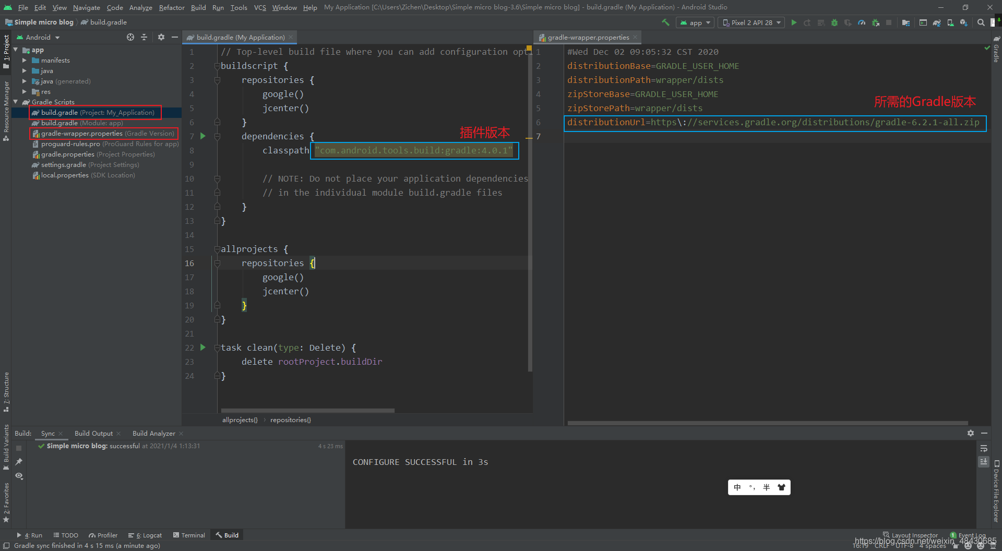This screenshot has width=1002, height=551.
Task: Fold the buildscript block on line 2
Action: point(217,66)
